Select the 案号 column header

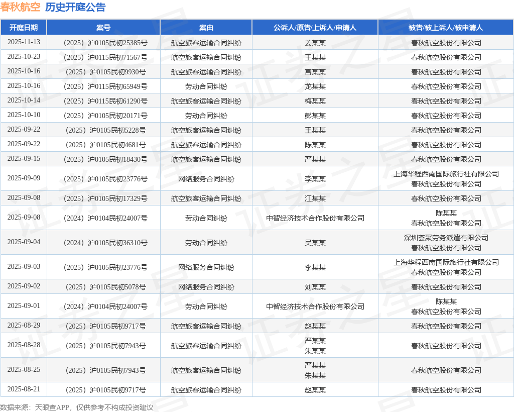[103, 28]
